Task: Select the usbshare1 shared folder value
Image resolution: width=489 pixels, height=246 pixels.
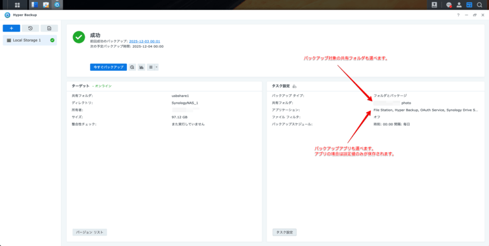Action: [x=180, y=96]
